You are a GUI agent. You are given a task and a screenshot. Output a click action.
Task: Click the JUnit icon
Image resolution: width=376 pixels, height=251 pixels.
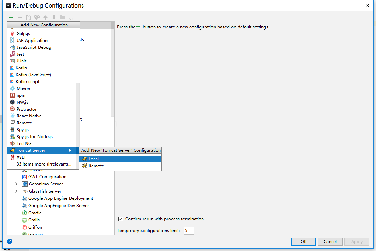tap(12, 61)
